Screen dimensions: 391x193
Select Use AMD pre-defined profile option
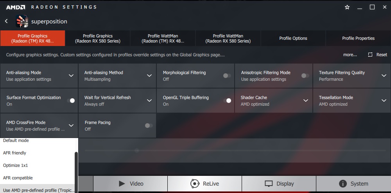coord(38,189)
